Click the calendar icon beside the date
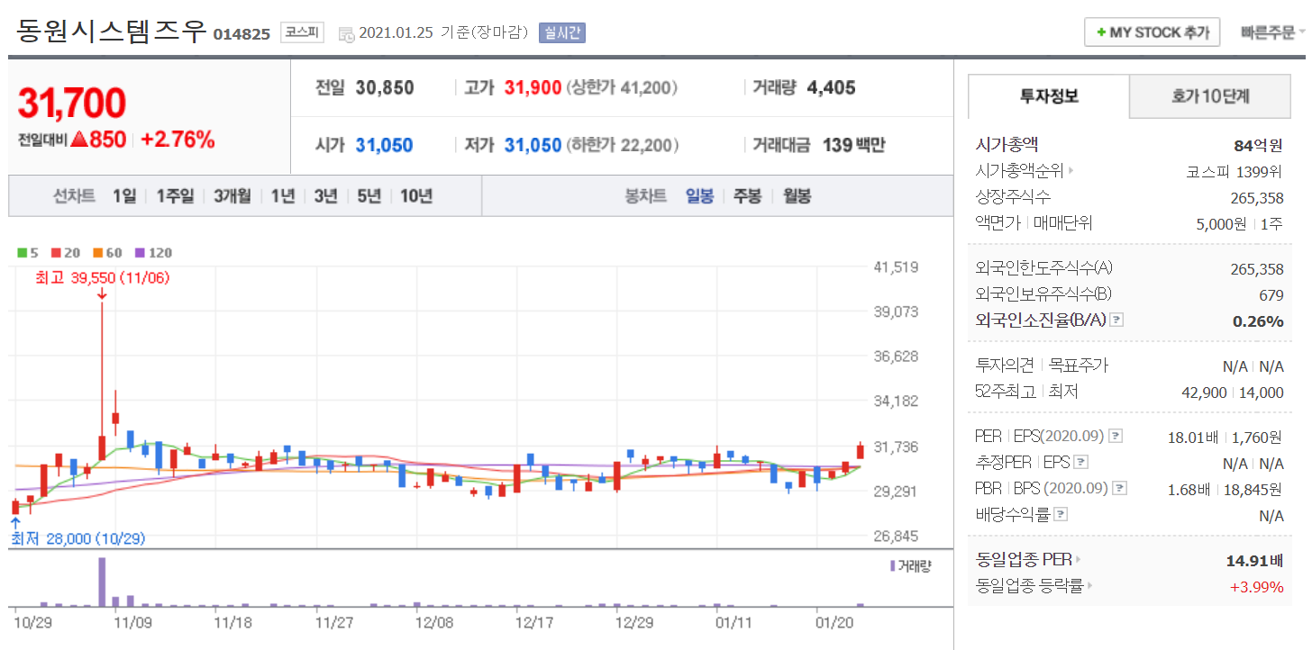1312x650 pixels. point(347,34)
